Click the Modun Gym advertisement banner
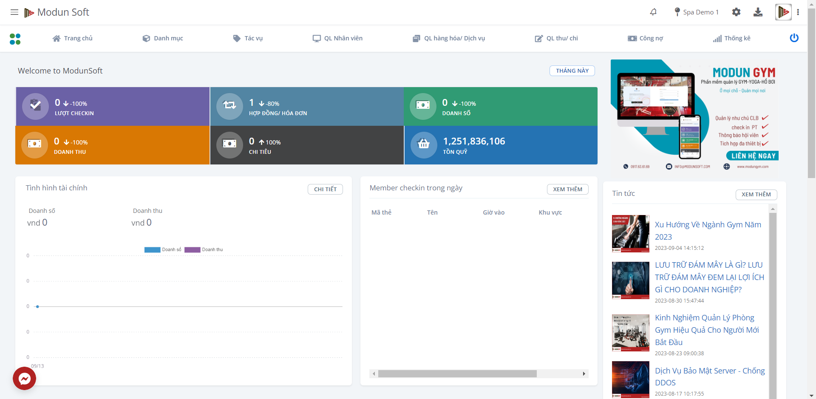 [695, 116]
